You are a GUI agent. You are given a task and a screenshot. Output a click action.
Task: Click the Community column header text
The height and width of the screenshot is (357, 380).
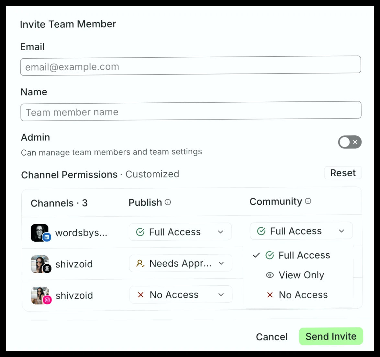tap(276, 202)
